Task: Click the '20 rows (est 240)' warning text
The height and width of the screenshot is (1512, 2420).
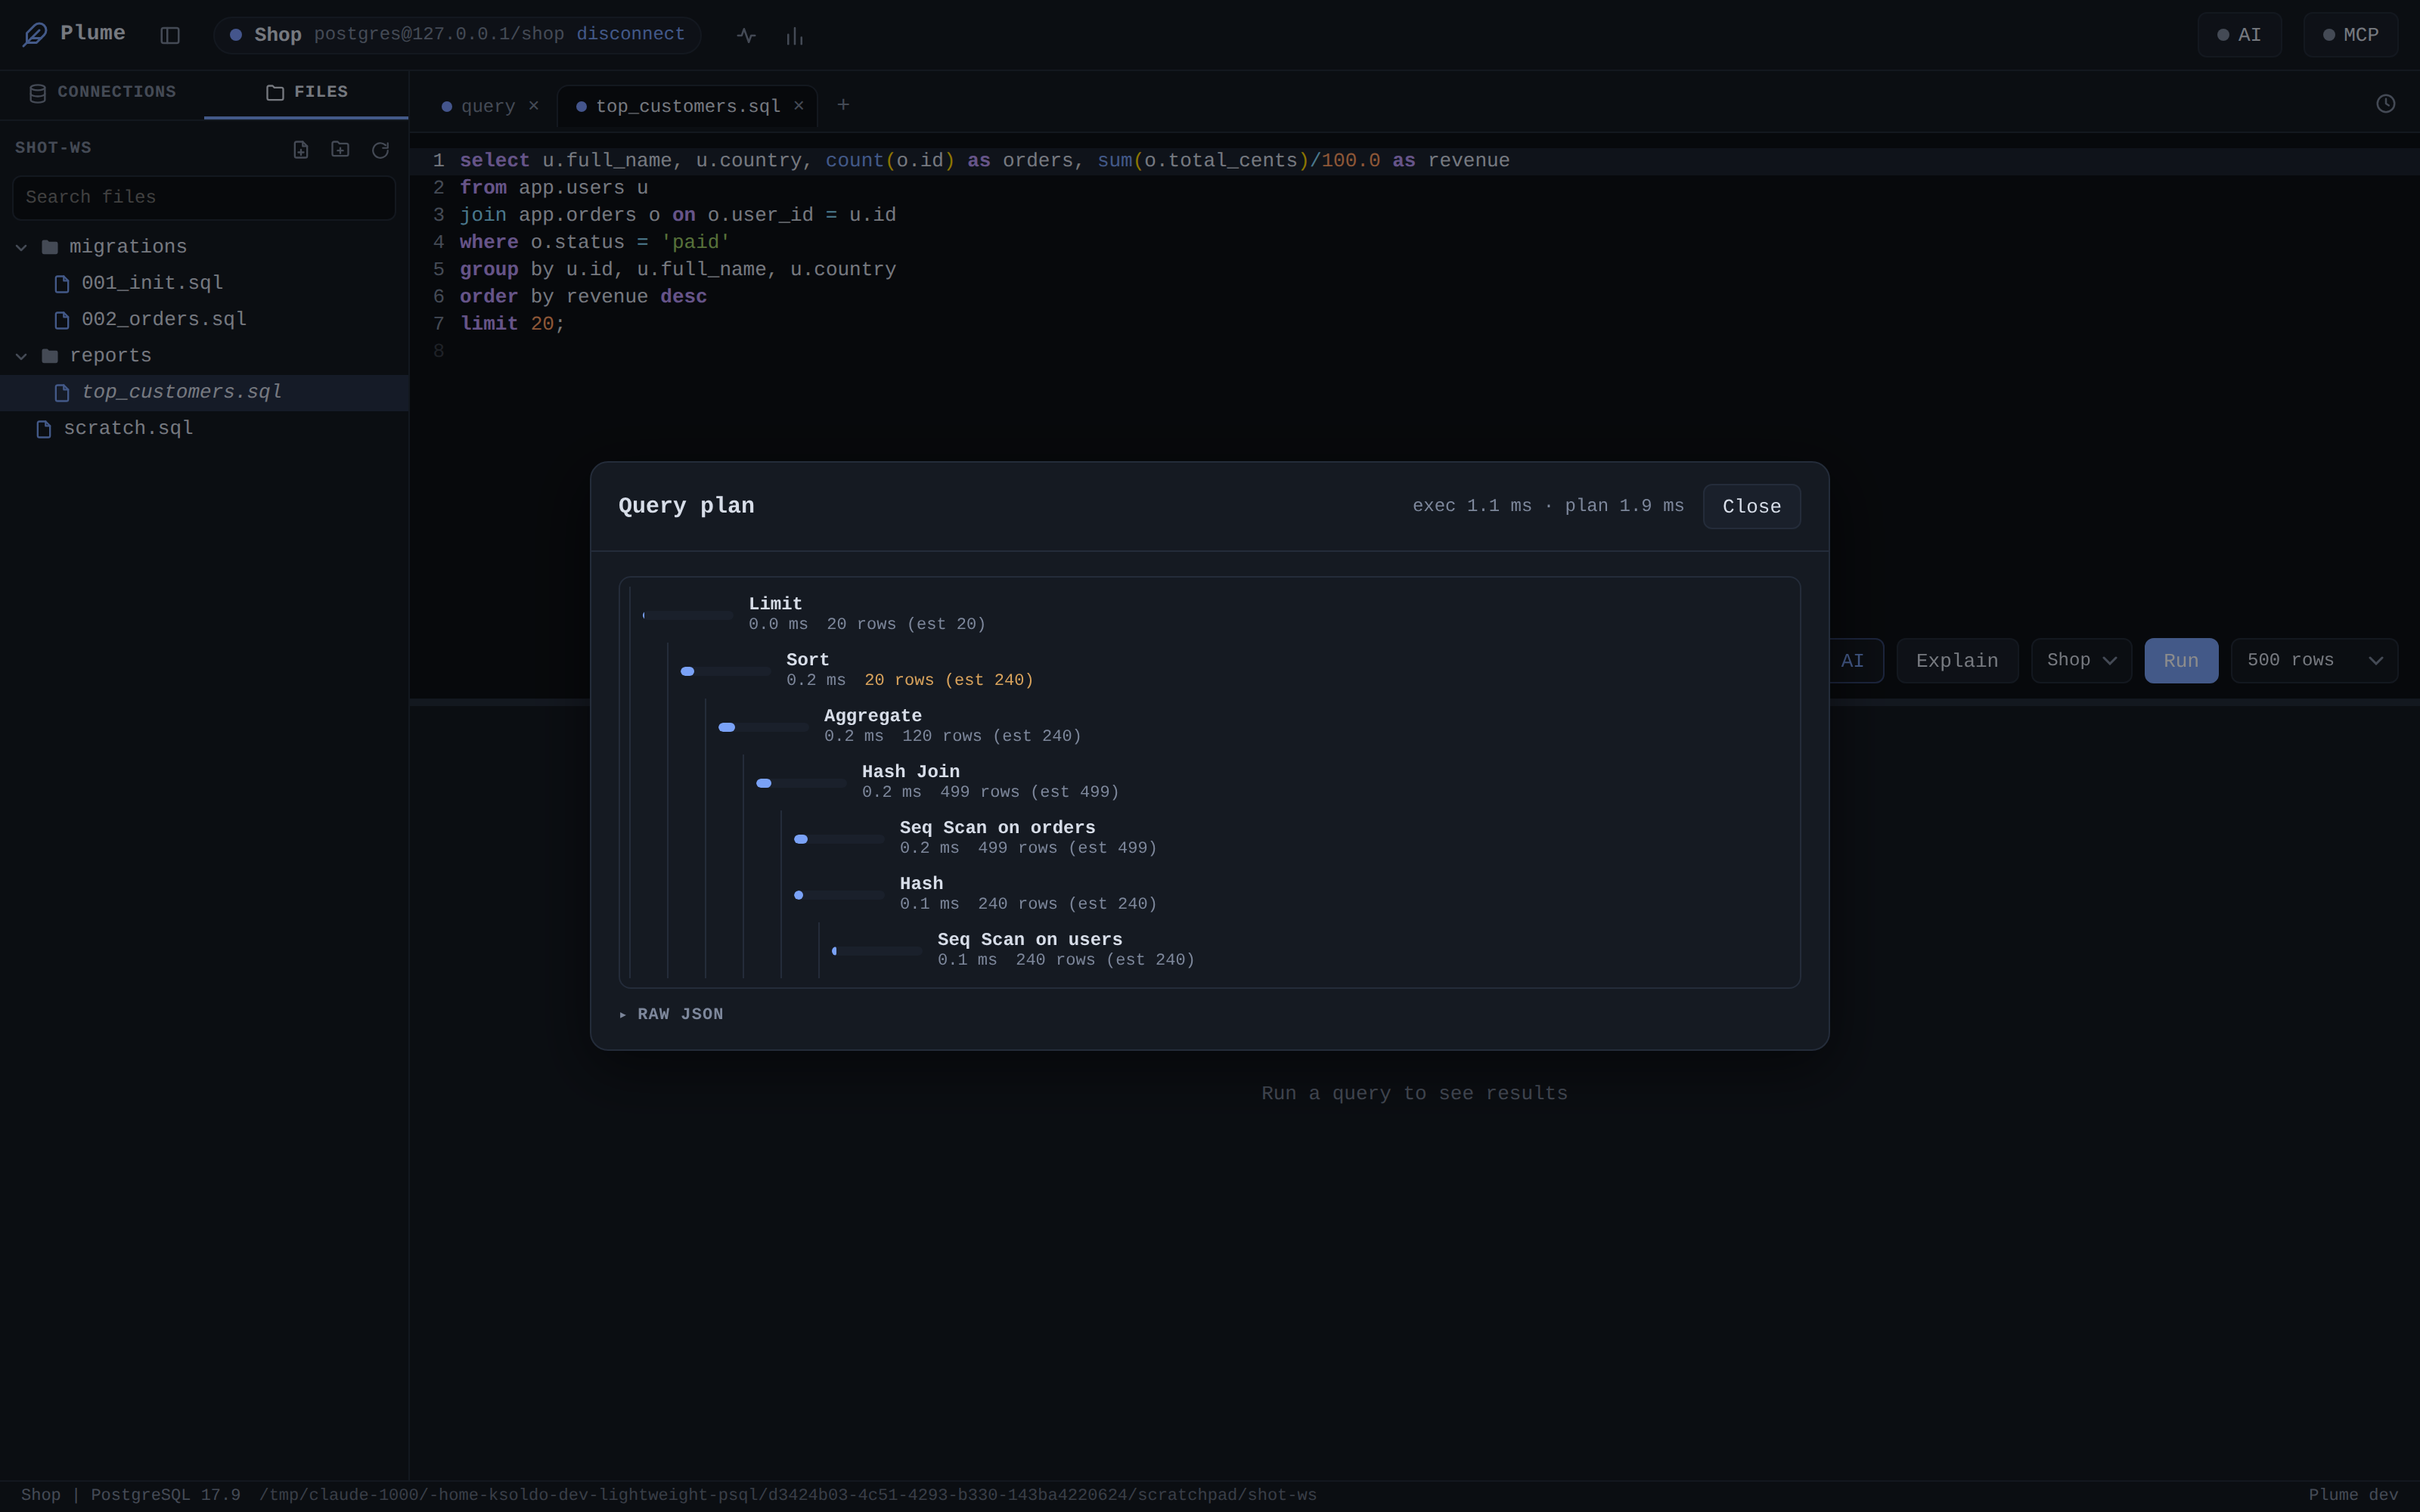Action: (948, 680)
